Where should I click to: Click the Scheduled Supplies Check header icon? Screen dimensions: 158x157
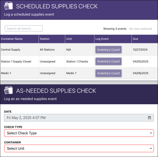(8, 6)
